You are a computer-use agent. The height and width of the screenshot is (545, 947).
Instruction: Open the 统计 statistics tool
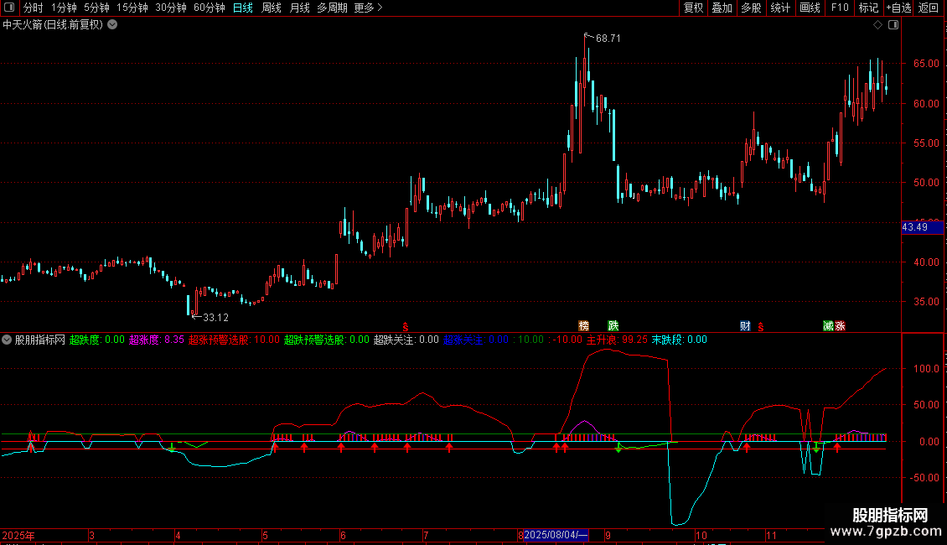780,8
